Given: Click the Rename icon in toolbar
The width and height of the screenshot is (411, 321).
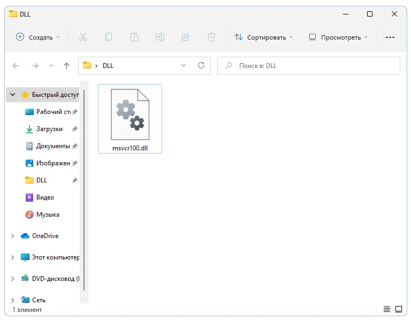Looking at the screenshot, I should (x=160, y=37).
